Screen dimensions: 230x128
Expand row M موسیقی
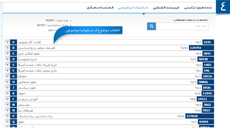[7, 105]
